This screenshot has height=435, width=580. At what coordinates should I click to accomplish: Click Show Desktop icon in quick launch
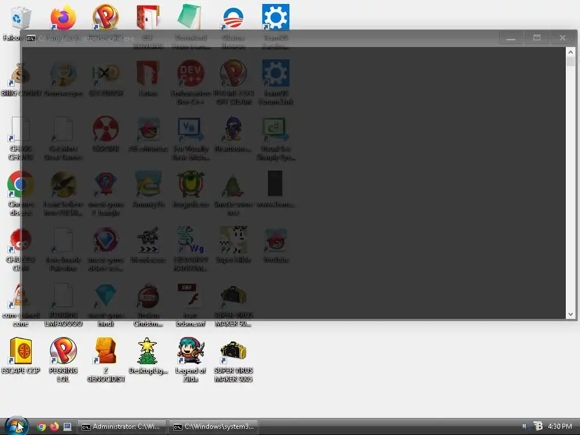pos(67,427)
